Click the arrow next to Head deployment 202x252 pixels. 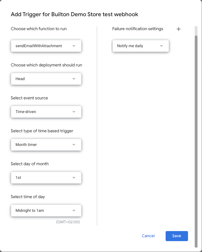coord(74,79)
